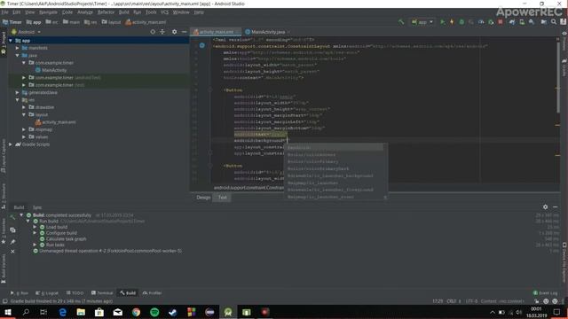The width and height of the screenshot is (568, 319).
Task: Click the red Stop icon
Action: pos(501,22)
